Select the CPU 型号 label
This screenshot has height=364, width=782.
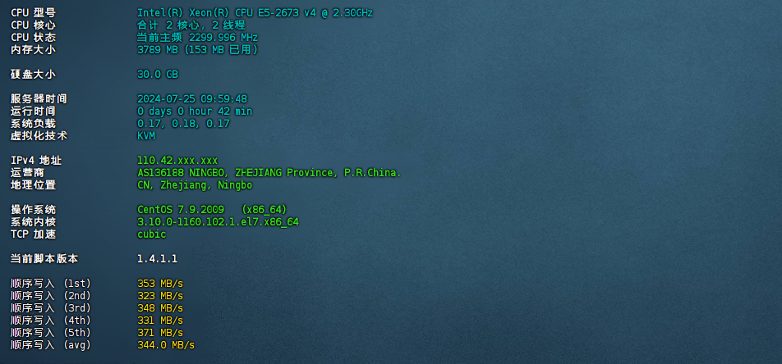click(x=33, y=13)
